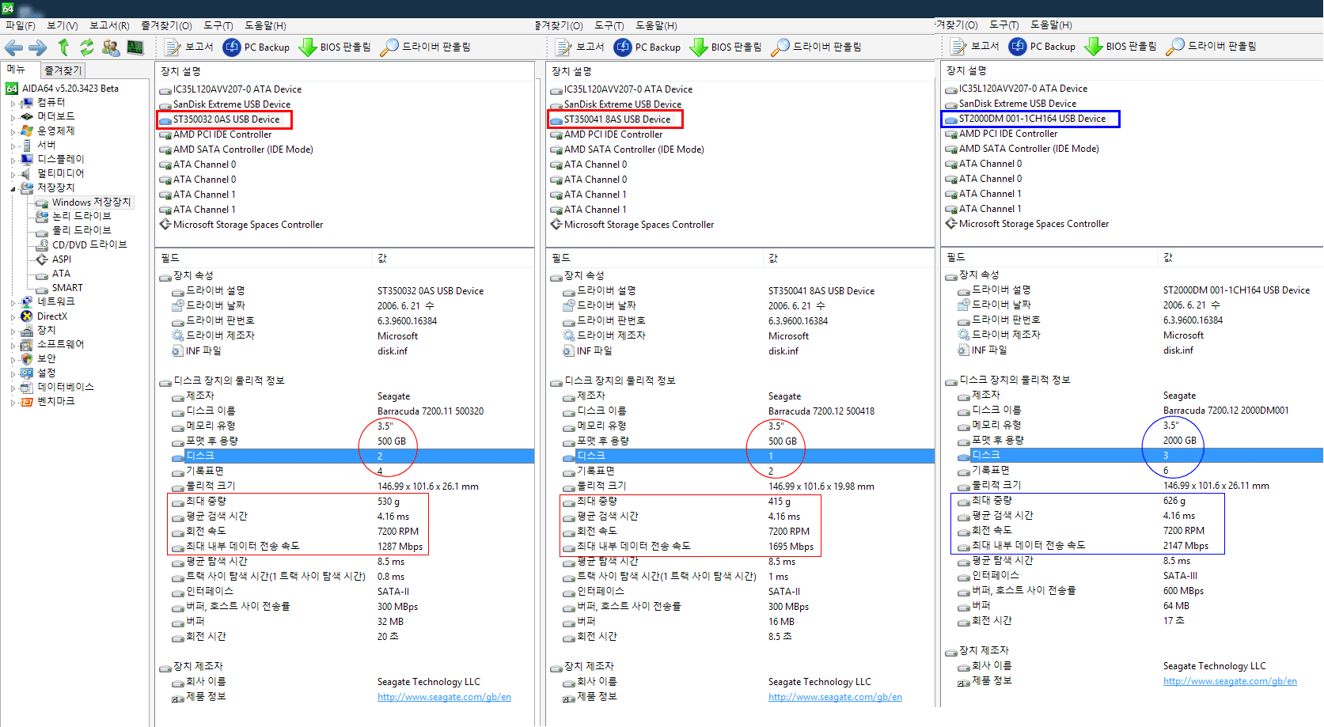Select AMD SATA Controller row above ST350032 details

(x=243, y=150)
